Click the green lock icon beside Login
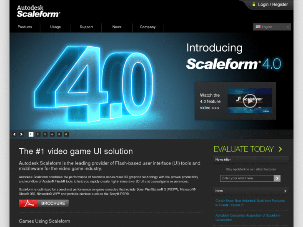The width and height of the screenshot is (303, 227). pos(254,4)
